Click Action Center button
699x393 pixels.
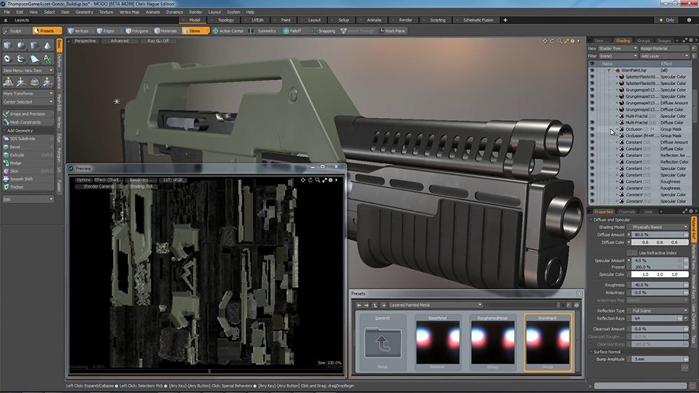pyautogui.click(x=228, y=31)
